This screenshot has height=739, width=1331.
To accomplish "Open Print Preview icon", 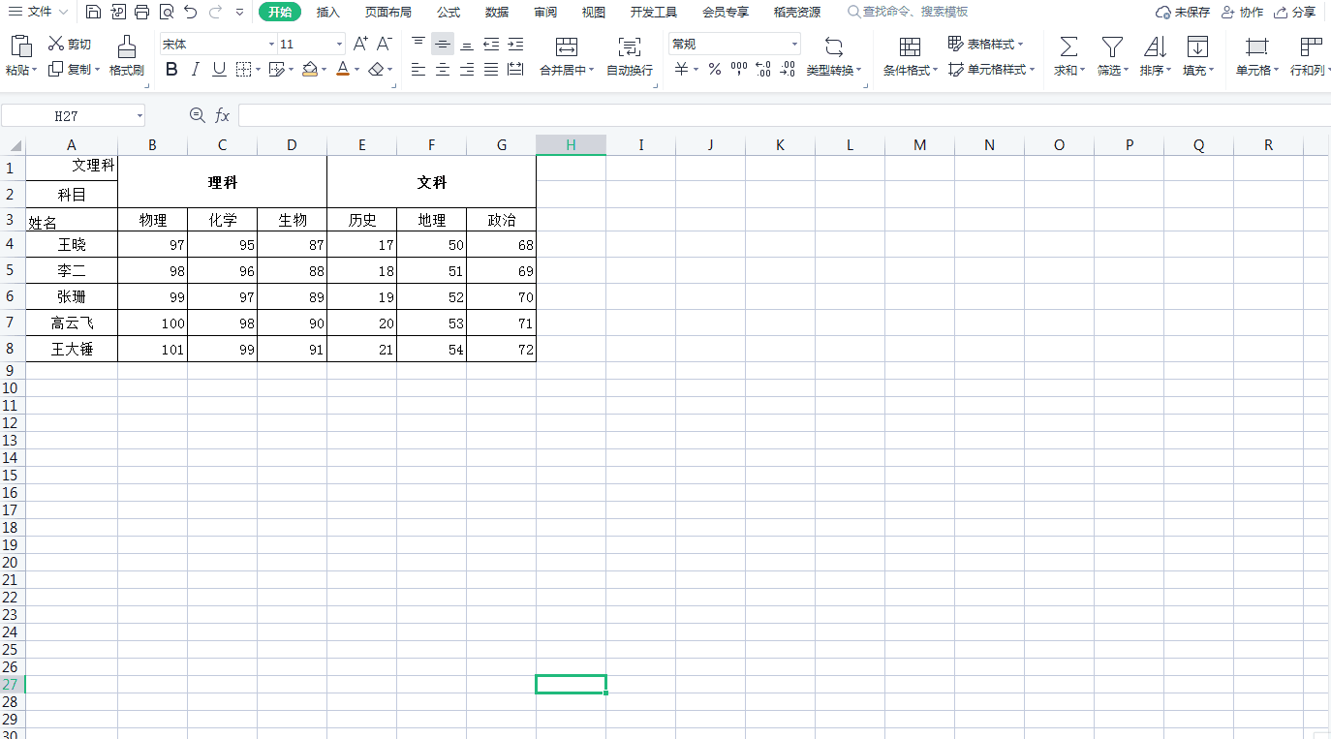I will coord(166,12).
